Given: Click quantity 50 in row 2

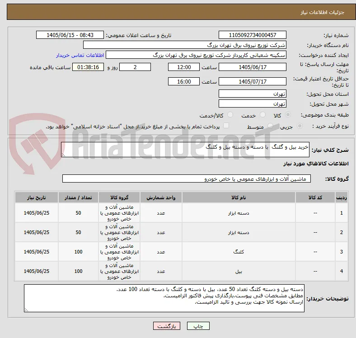Looking at the screenshot, I should pyautogui.click(x=78, y=232).
